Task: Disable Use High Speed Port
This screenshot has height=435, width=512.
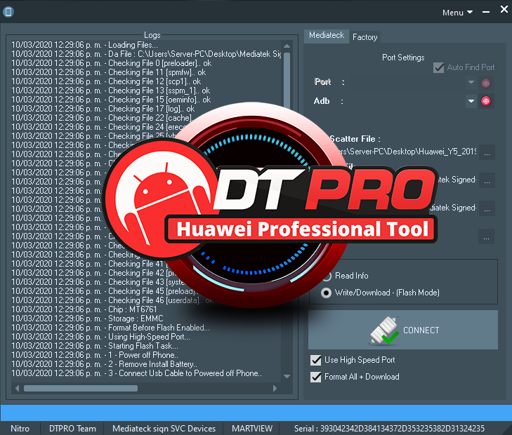Action: pyautogui.click(x=316, y=360)
